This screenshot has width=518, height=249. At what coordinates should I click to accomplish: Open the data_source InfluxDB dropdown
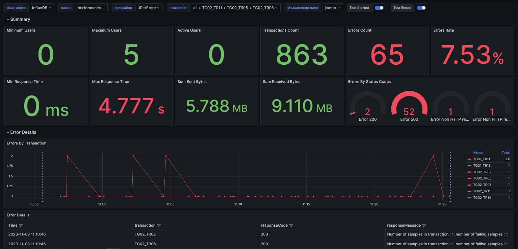(x=42, y=8)
